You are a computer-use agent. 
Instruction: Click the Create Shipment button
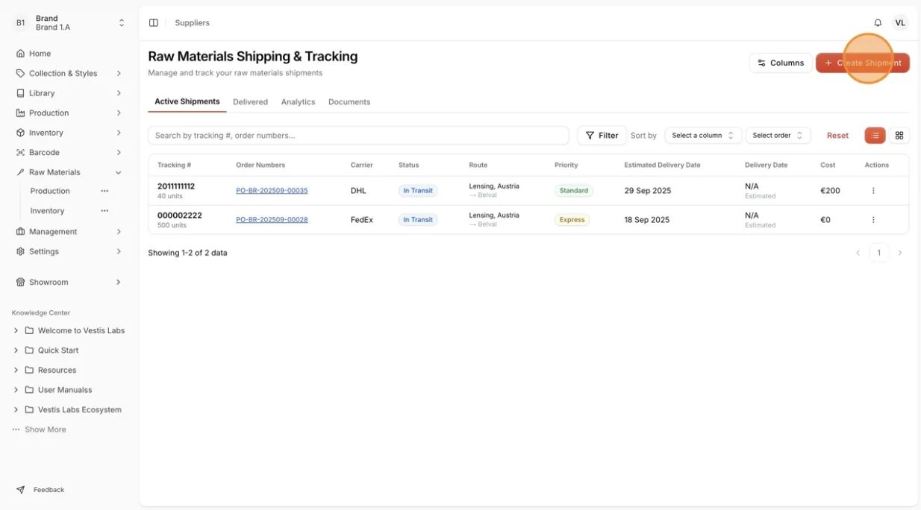[x=862, y=63]
